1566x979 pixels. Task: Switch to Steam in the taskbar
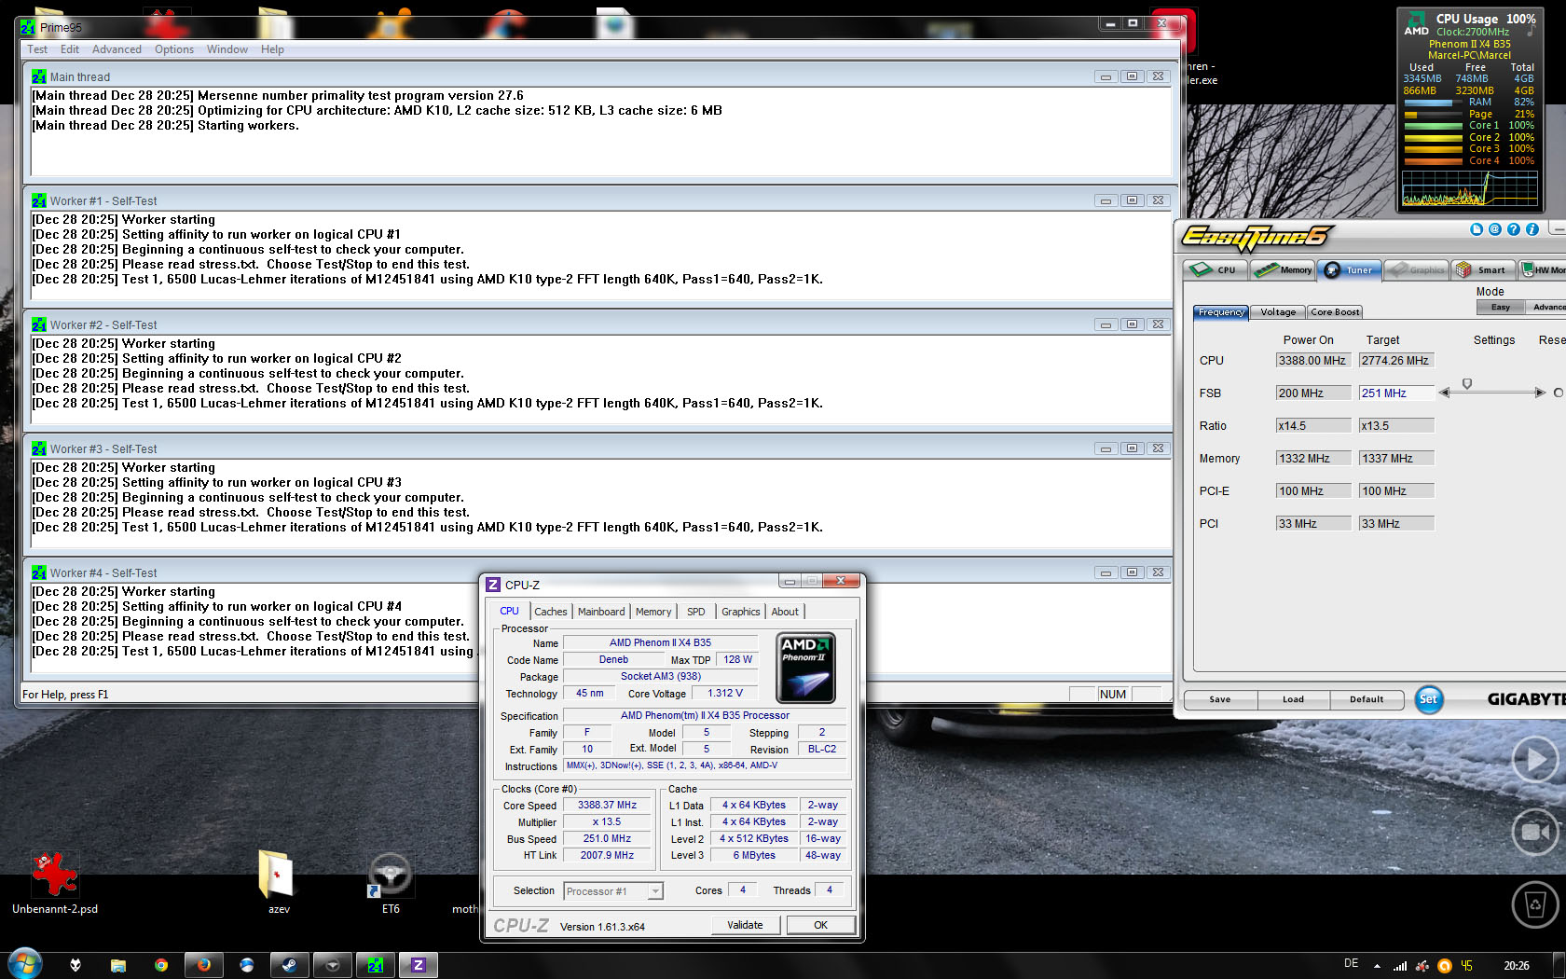290,965
